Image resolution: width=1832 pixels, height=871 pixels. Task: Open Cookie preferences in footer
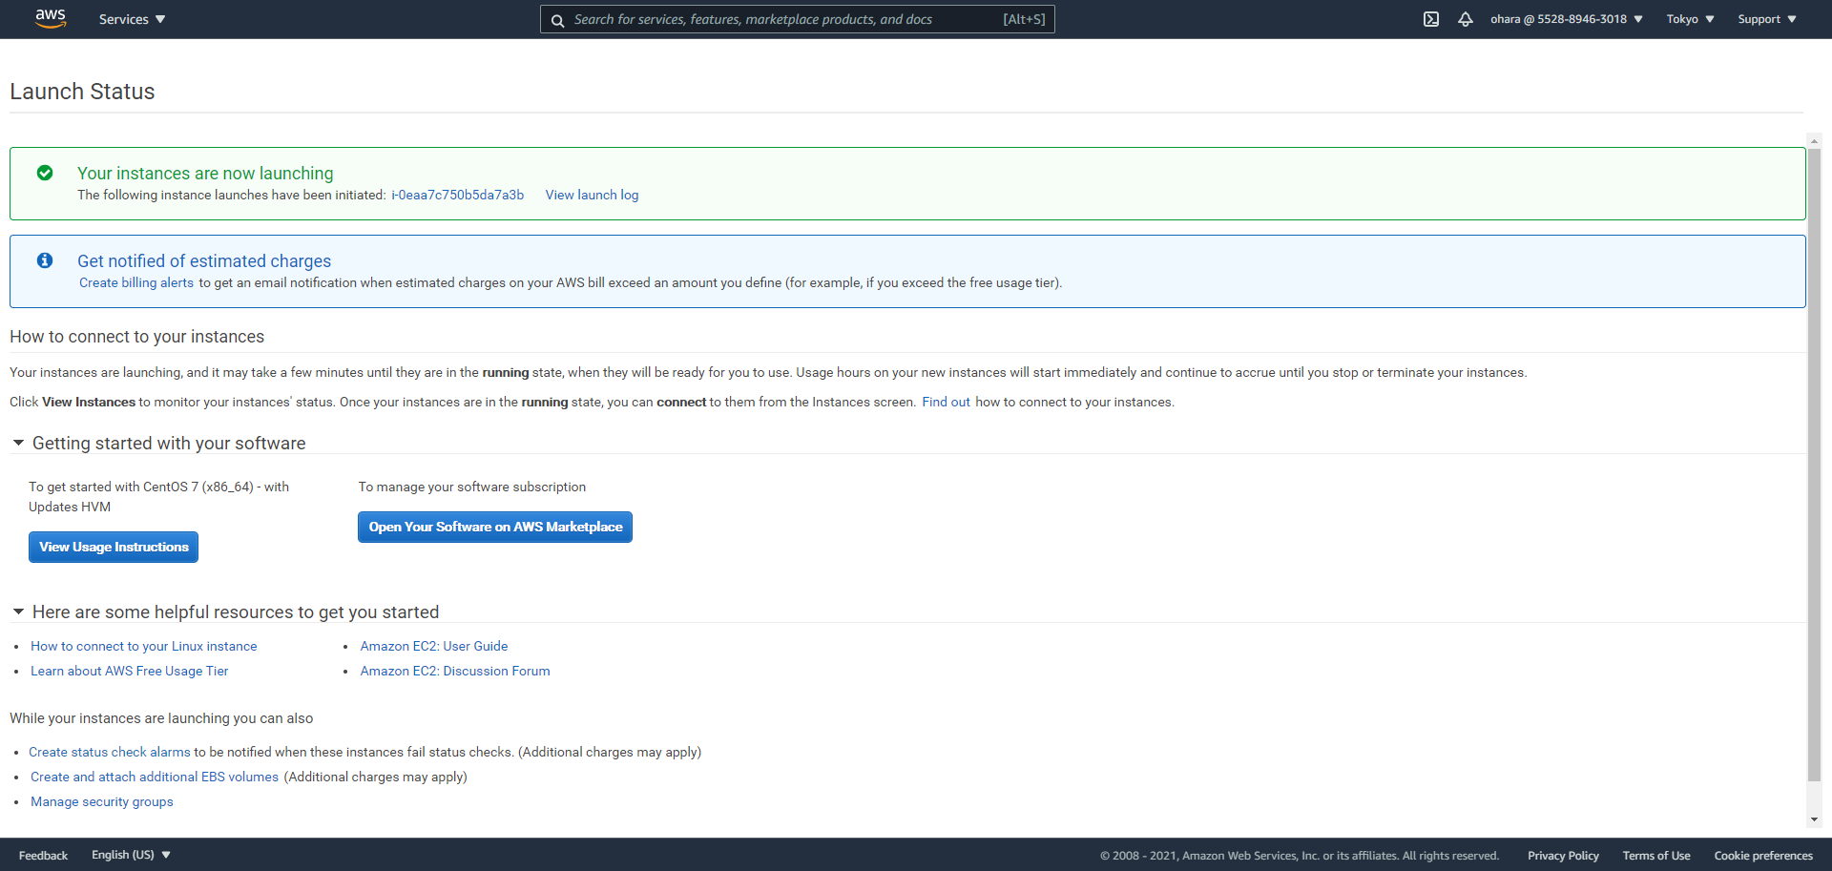pos(1763,856)
